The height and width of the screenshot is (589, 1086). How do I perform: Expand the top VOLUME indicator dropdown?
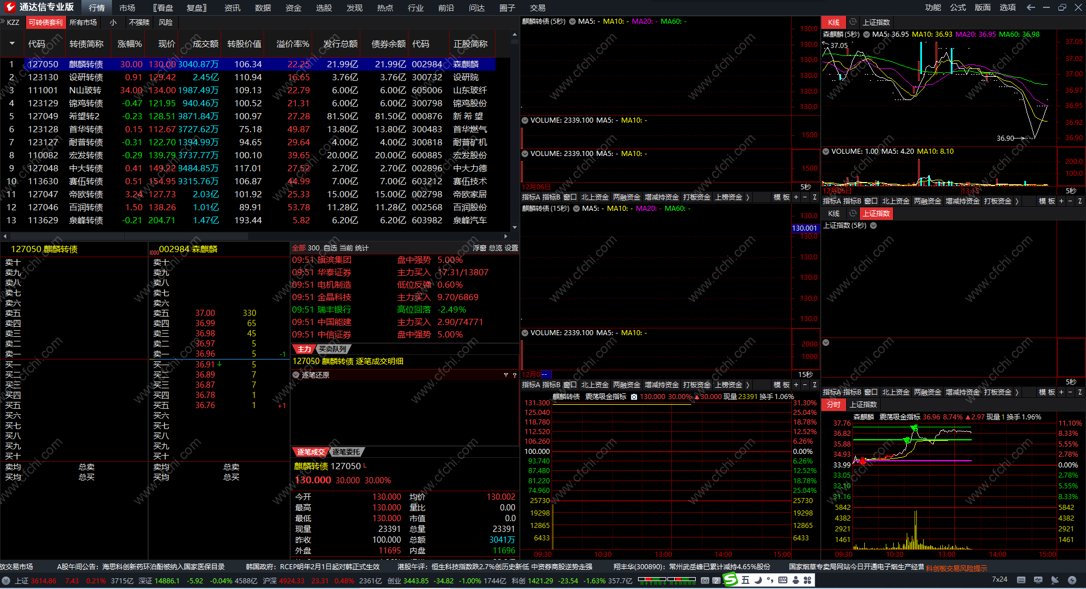coord(525,120)
